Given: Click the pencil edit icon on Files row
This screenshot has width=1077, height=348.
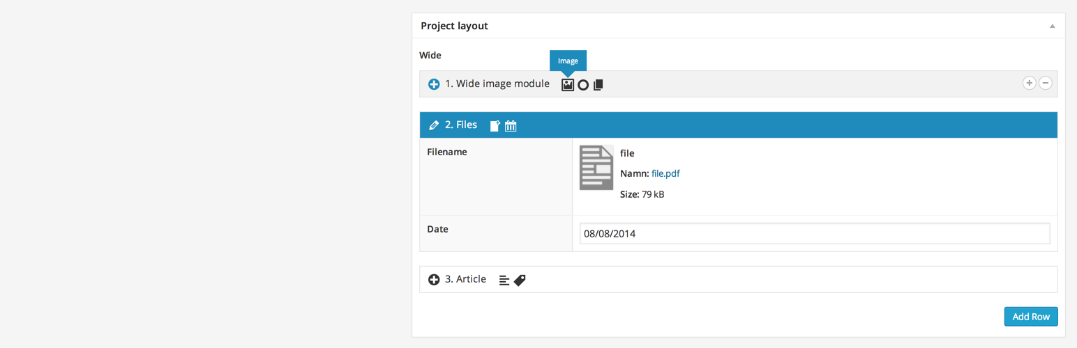Looking at the screenshot, I should pyautogui.click(x=434, y=125).
